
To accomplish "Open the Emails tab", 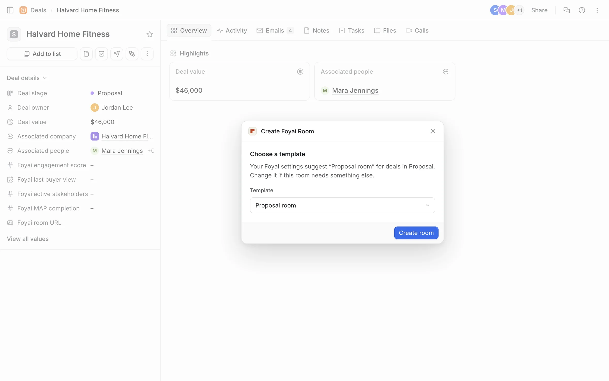I will (x=275, y=30).
